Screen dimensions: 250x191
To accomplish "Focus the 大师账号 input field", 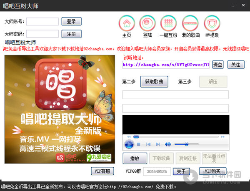I will 42,22.
